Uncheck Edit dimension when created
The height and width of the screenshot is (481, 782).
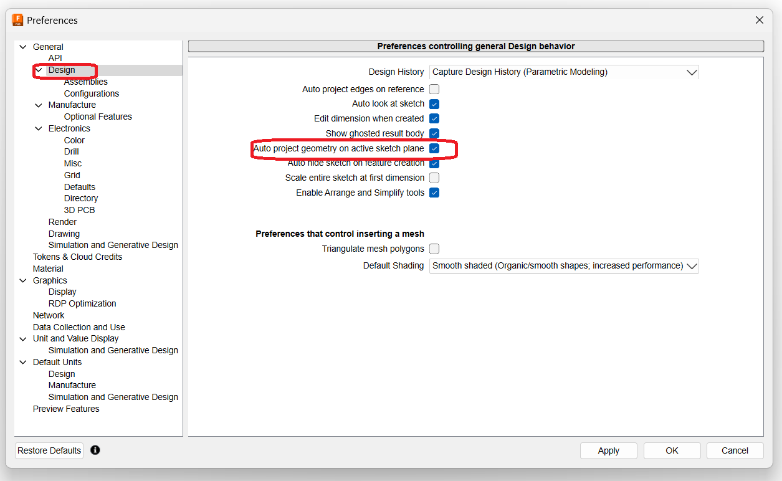[x=434, y=118]
